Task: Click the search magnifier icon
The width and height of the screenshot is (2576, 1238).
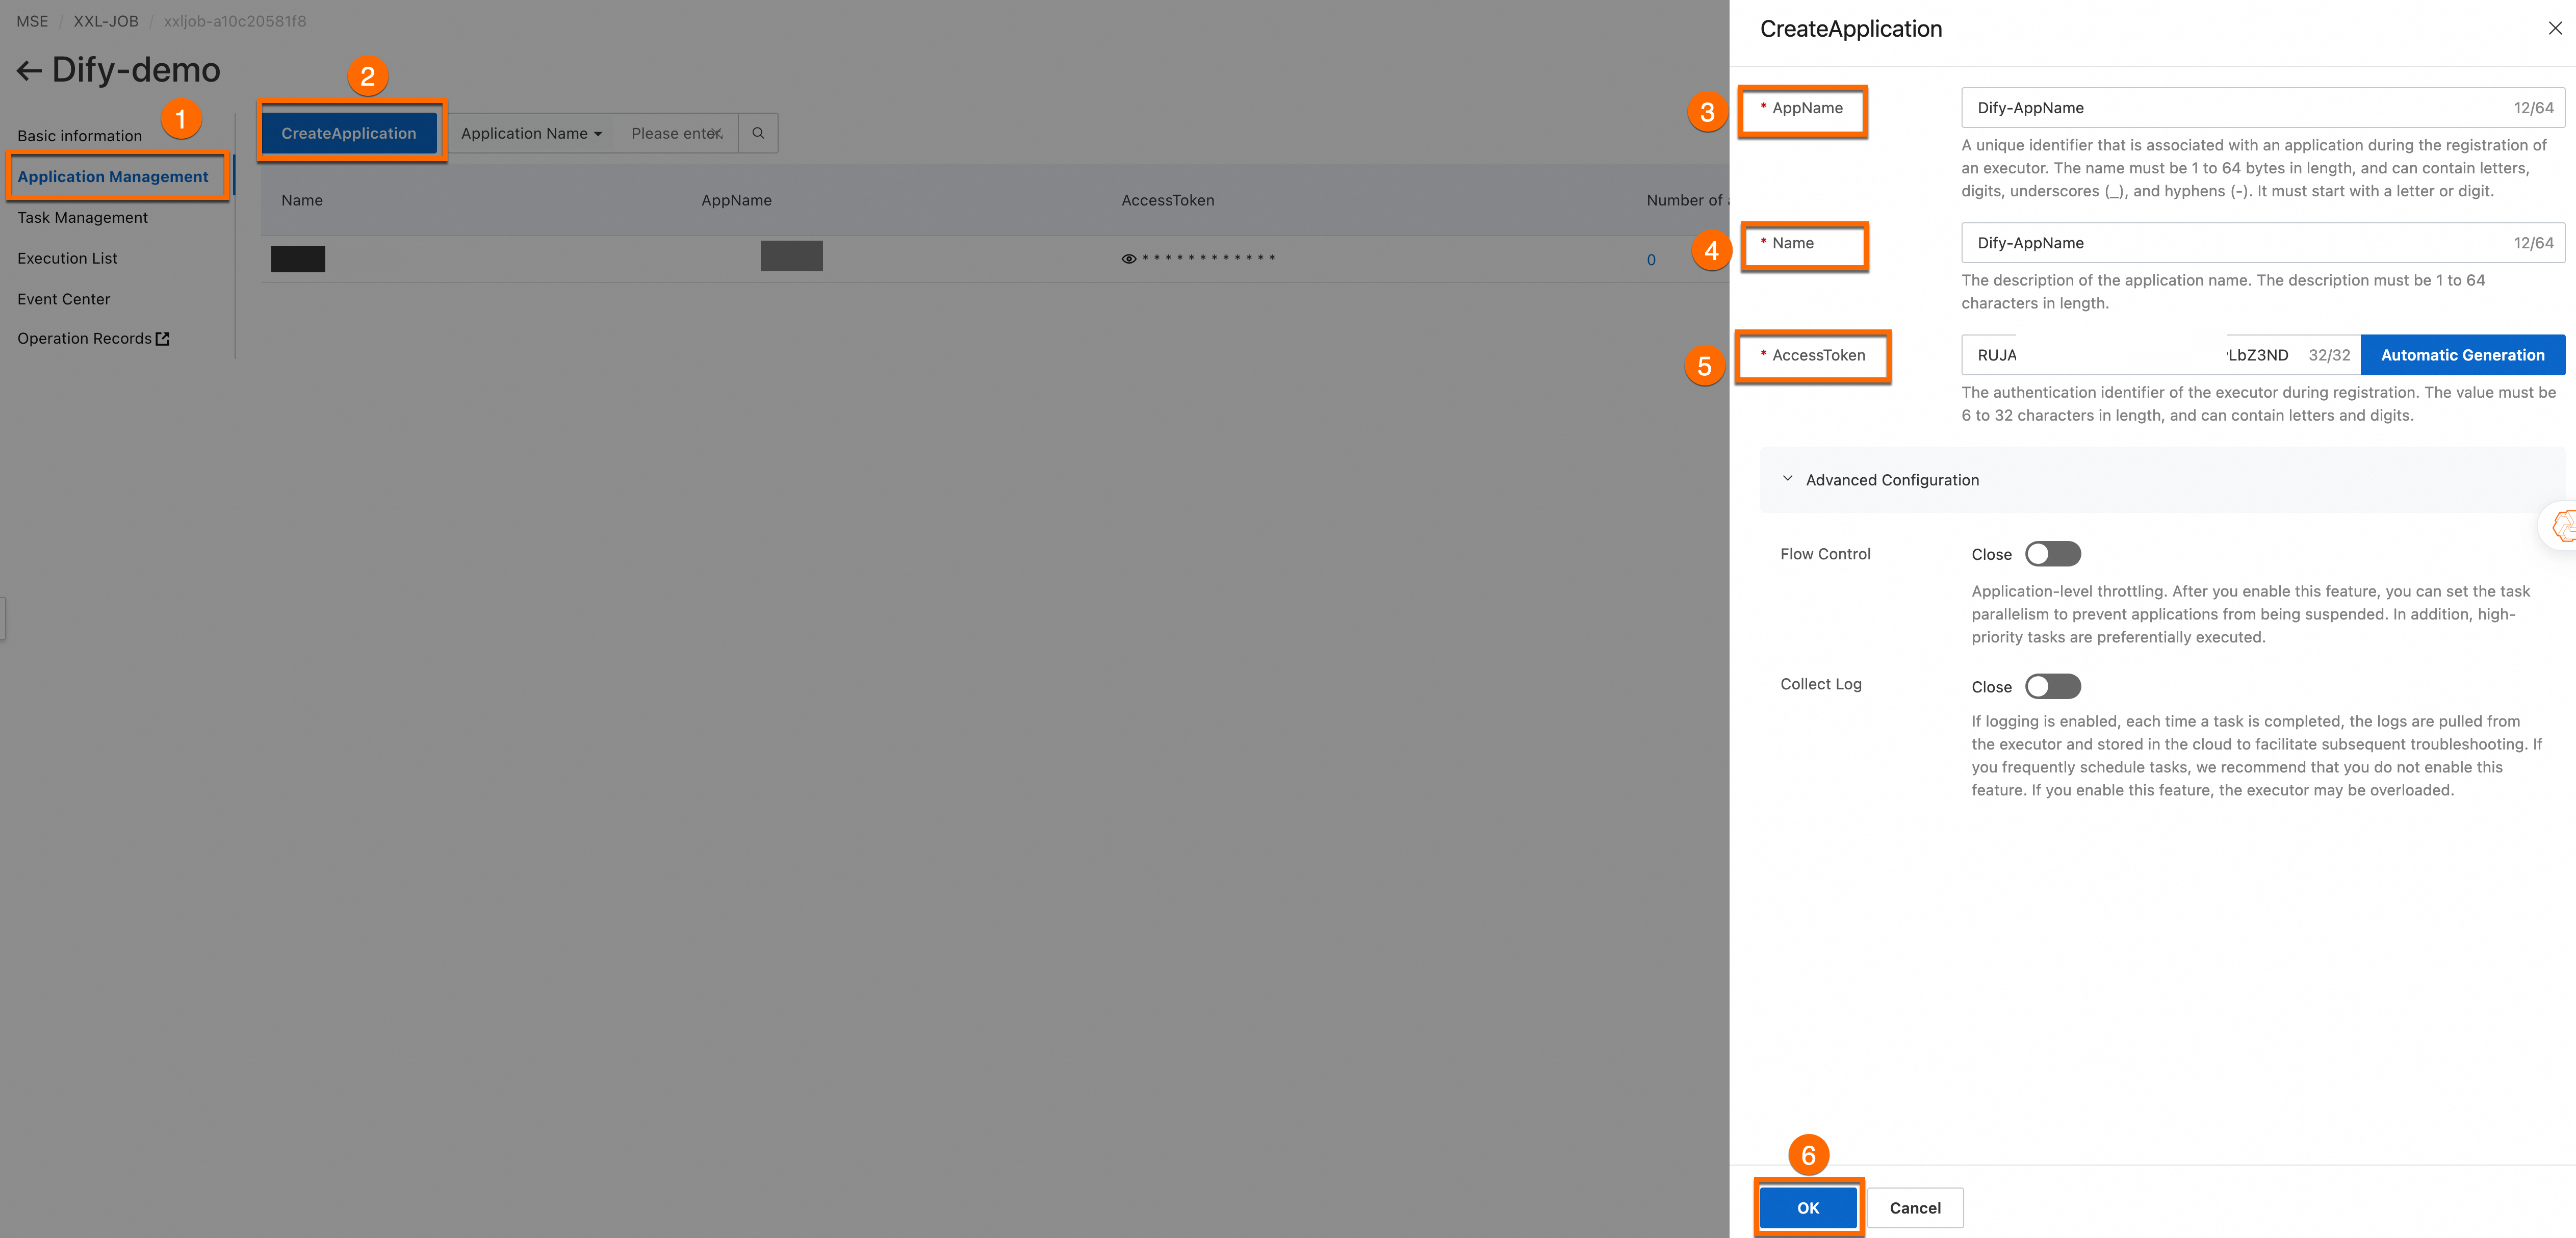Action: 758,133
